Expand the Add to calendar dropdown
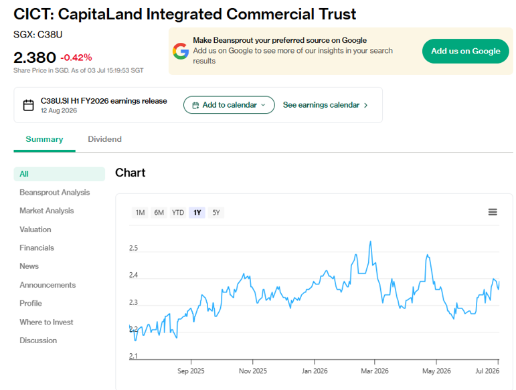516x390 pixels. 229,105
